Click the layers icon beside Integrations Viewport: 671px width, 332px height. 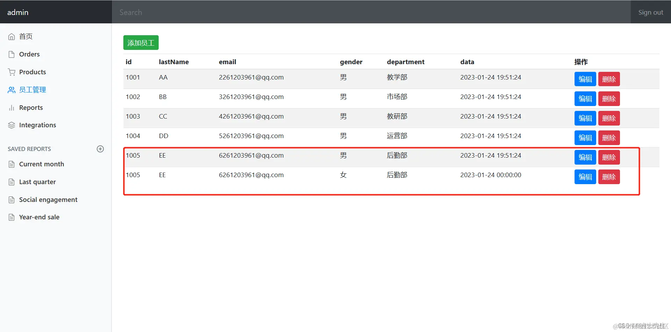(x=12, y=125)
